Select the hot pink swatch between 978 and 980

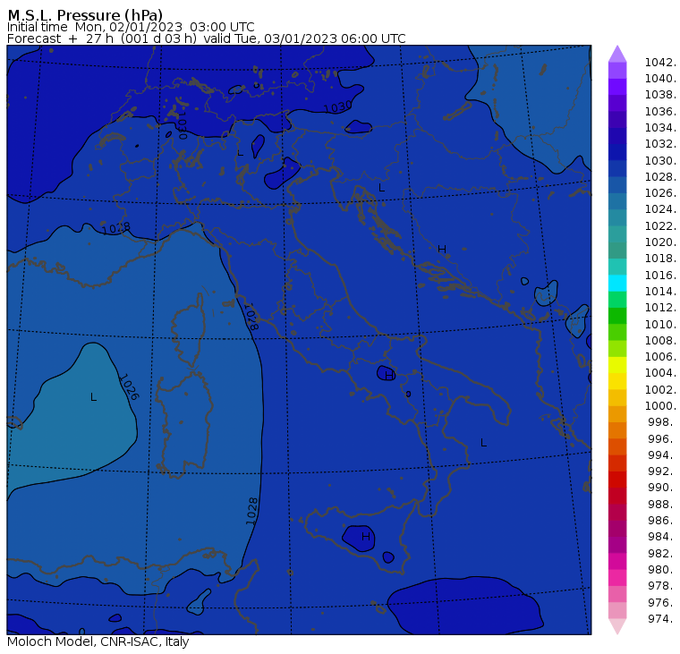[x=617, y=578]
